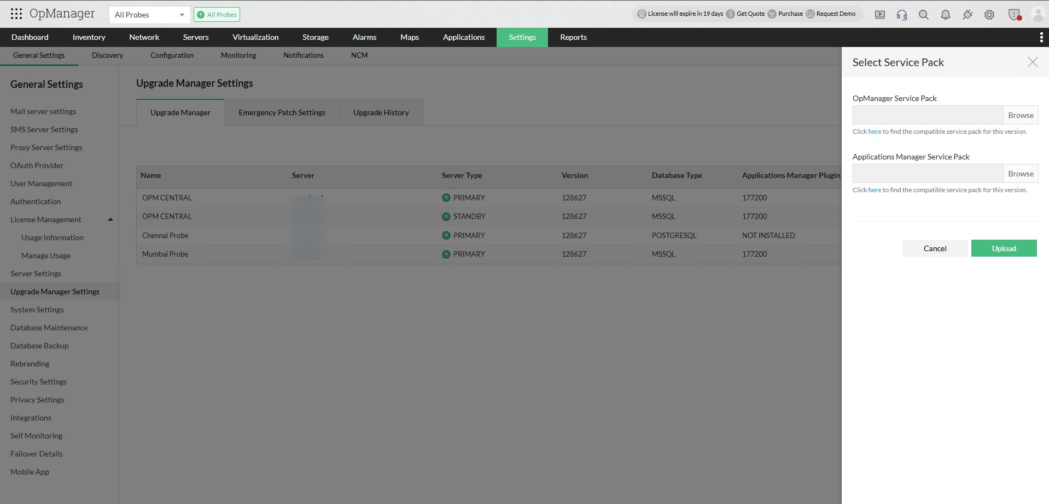Click the Request Demo link
This screenshot has width=1049, height=504.
pyautogui.click(x=836, y=14)
